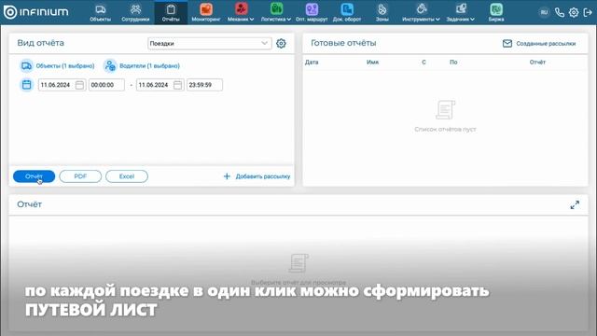This screenshot has height=336, width=597.
Task: Expand the Логистика menu
Action: coord(276,12)
